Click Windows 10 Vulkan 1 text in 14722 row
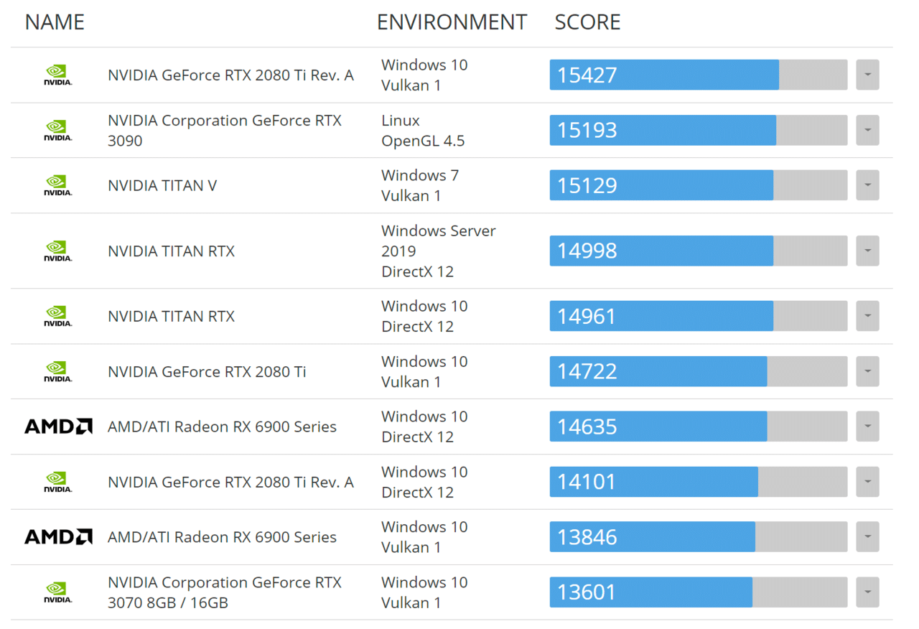919x629 pixels. click(424, 372)
